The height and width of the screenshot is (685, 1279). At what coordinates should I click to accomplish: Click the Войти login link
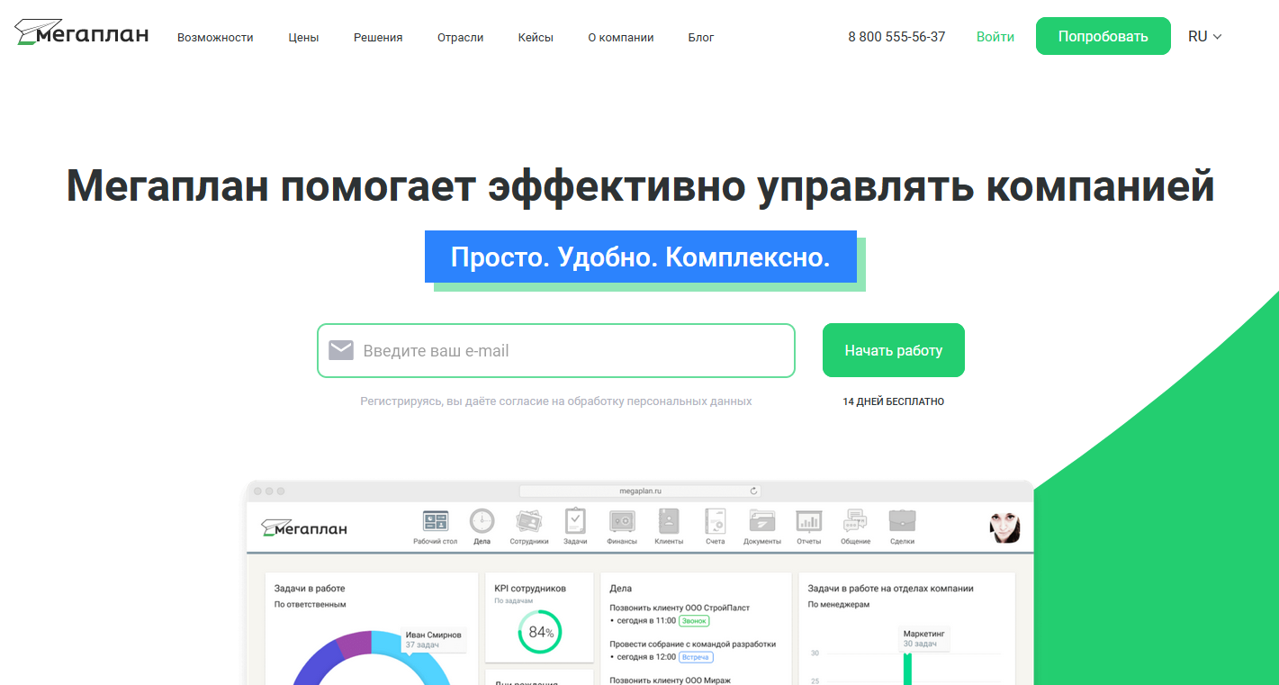click(995, 37)
